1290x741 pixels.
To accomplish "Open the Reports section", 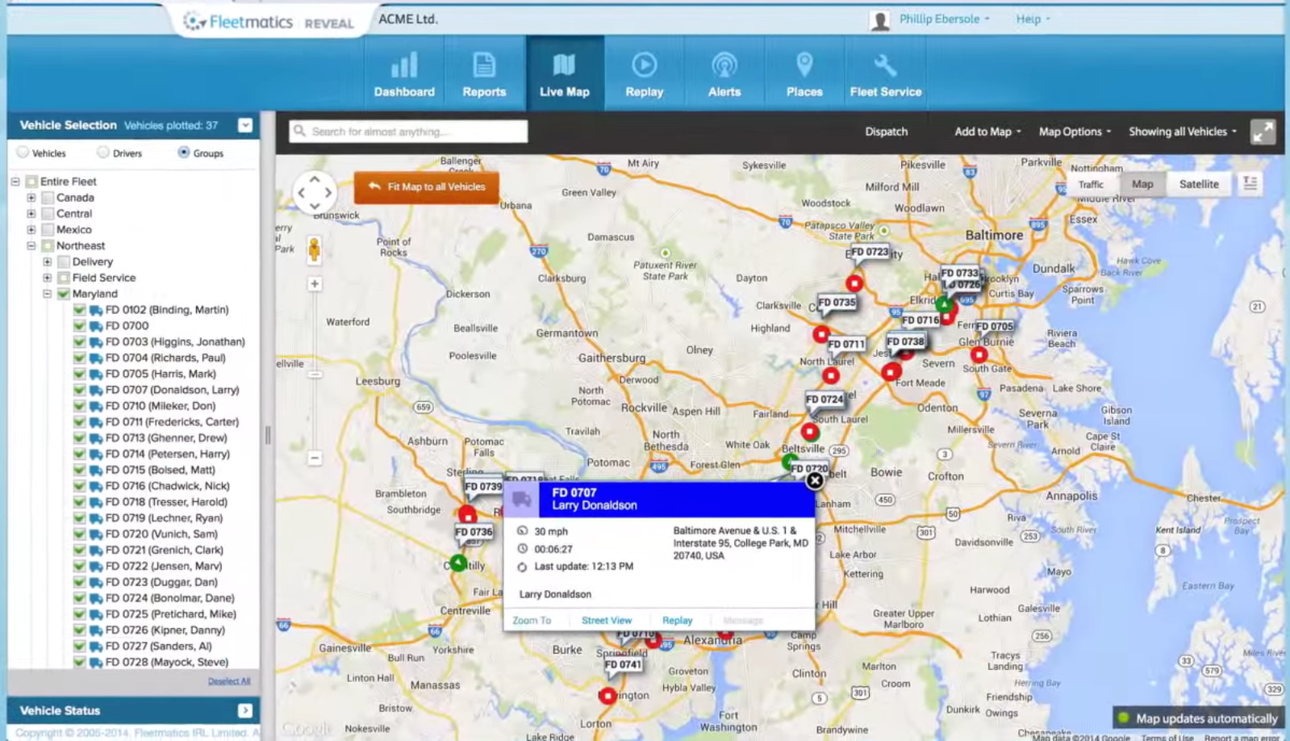I will [x=484, y=74].
